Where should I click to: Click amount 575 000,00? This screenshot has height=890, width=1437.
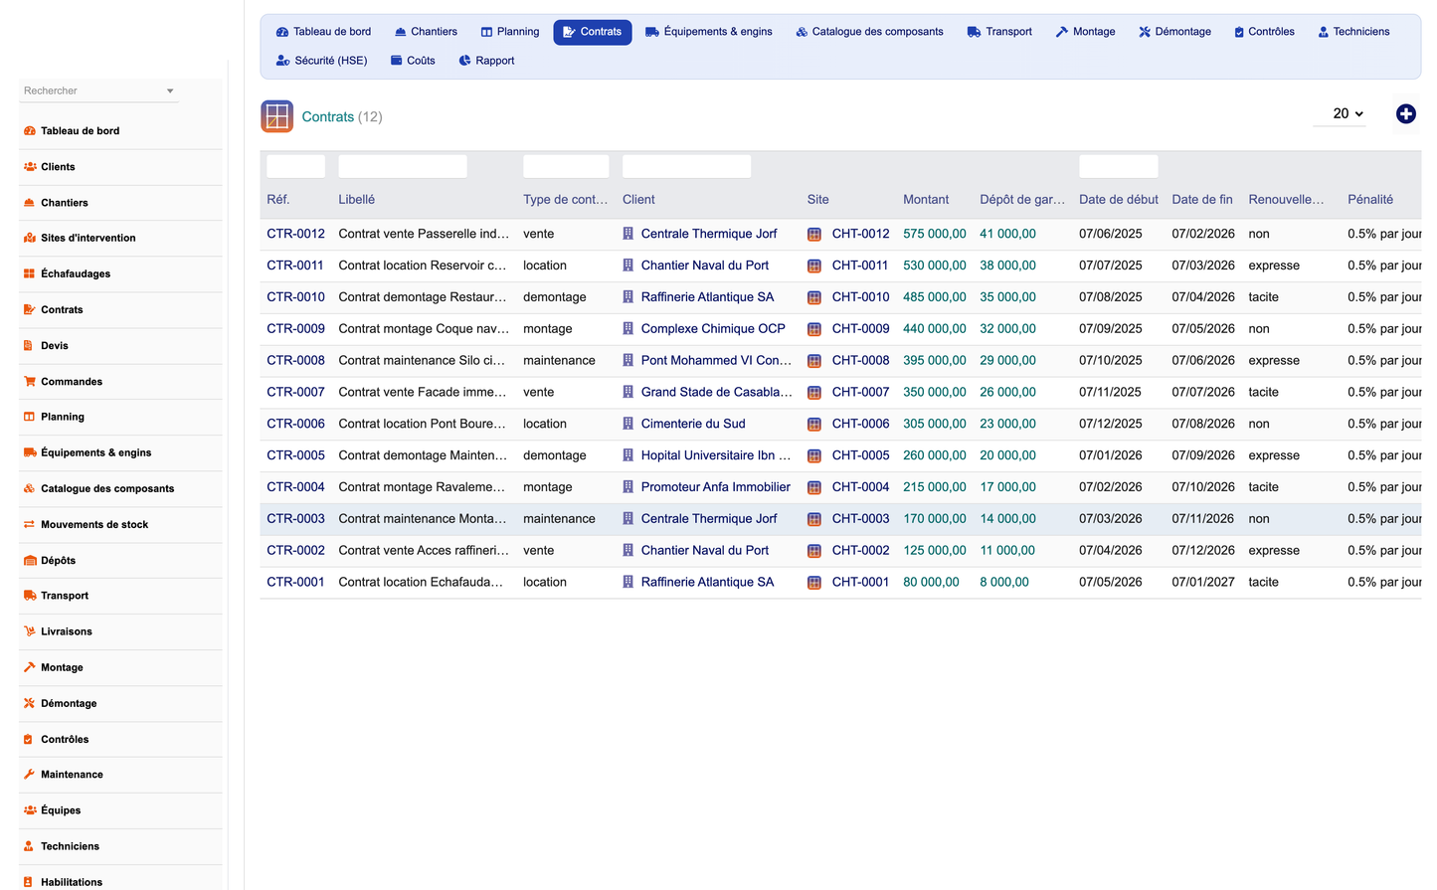935,234
